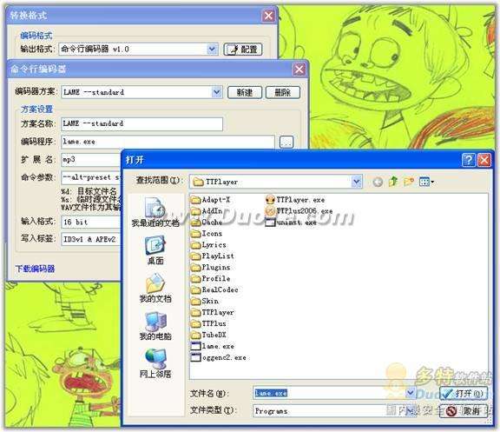Select the lame.exe file in list
This screenshot has height=432, width=500.
coord(213,346)
